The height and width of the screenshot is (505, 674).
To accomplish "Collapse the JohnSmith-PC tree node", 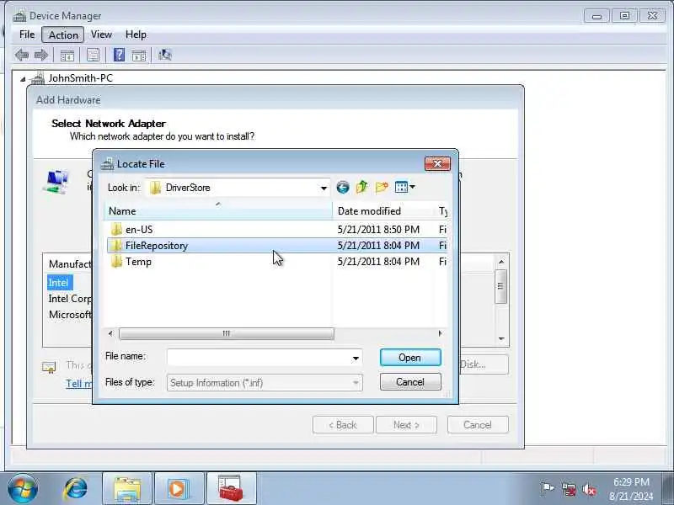I will (x=23, y=79).
